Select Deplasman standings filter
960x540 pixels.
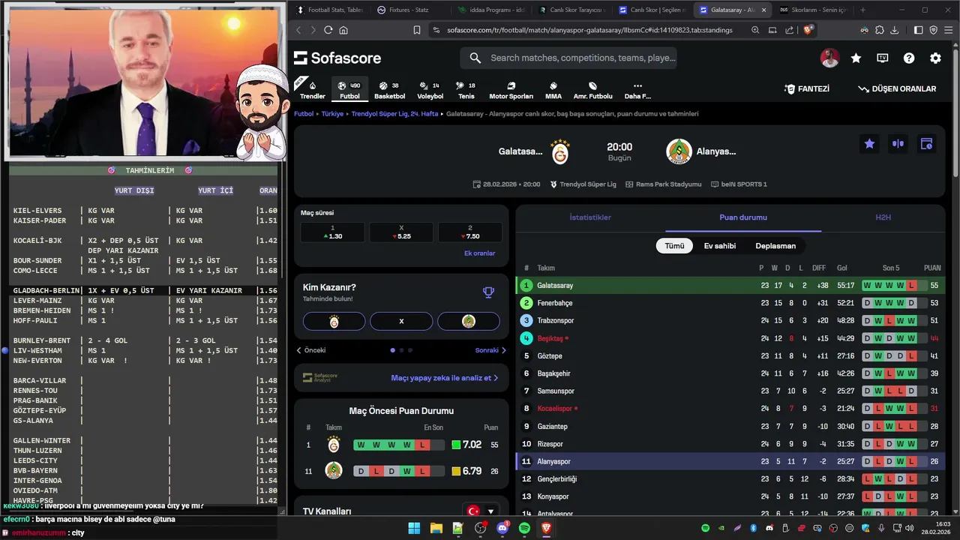[x=775, y=246]
